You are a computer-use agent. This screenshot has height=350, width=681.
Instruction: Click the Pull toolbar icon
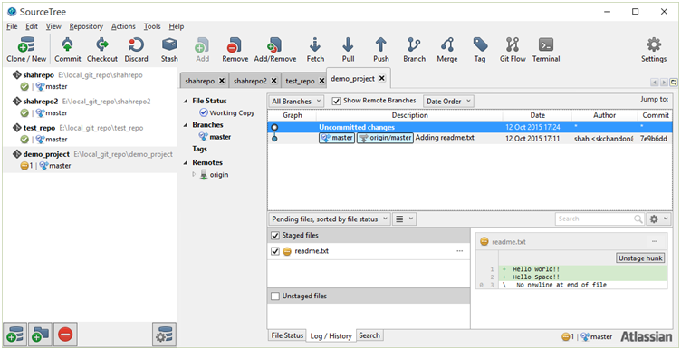coord(348,50)
